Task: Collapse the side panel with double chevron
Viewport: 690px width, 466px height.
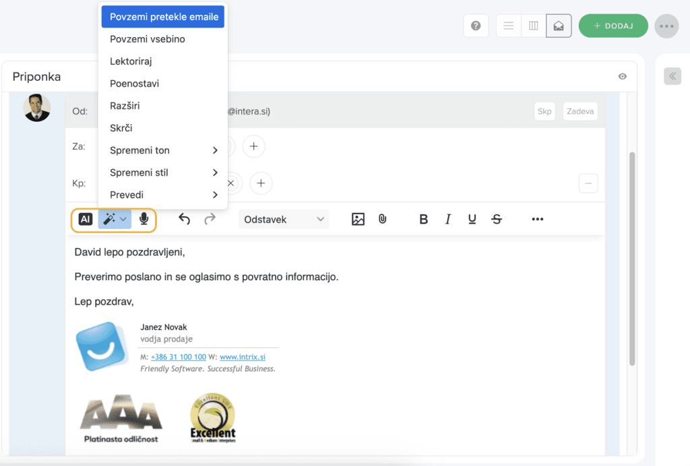Action: tap(672, 76)
